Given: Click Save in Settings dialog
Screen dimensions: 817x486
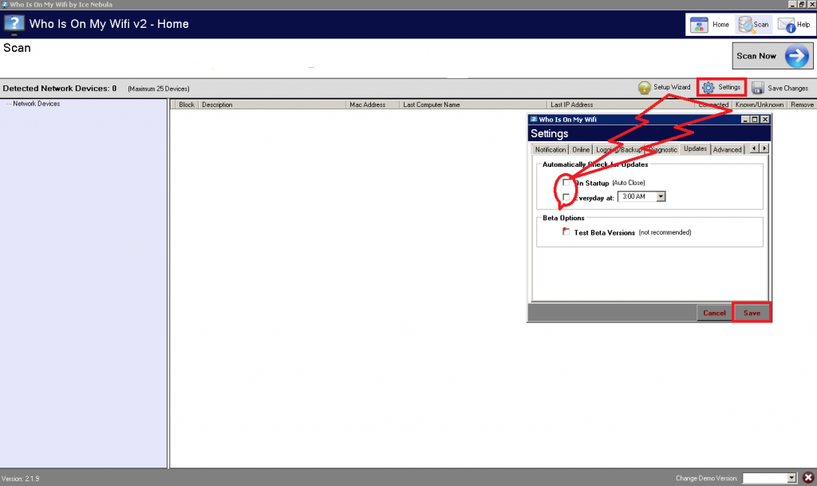Looking at the screenshot, I should [x=752, y=313].
